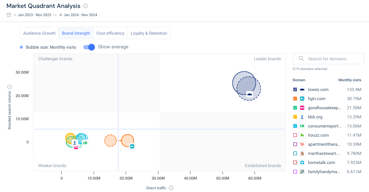The width and height of the screenshot is (369, 192).
Task: Open the Market Quadrant Analysis info tooltip
Action: point(85,5)
